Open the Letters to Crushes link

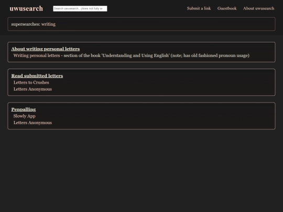tap(31, 82)
